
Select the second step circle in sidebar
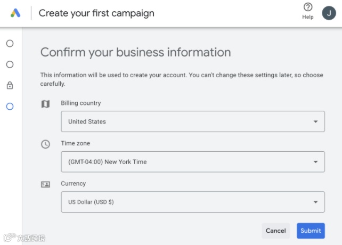click(x=10, y=64)
